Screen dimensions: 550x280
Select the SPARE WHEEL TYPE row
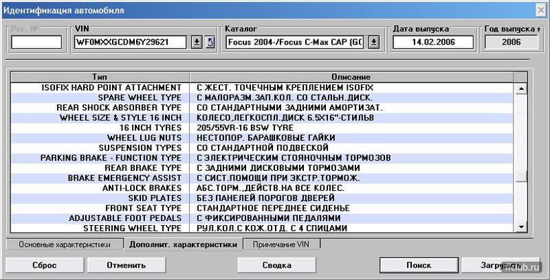point(263,97)
